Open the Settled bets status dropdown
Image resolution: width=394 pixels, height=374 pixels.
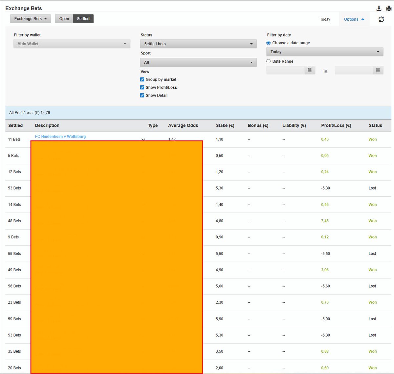(x=198, y=44)
